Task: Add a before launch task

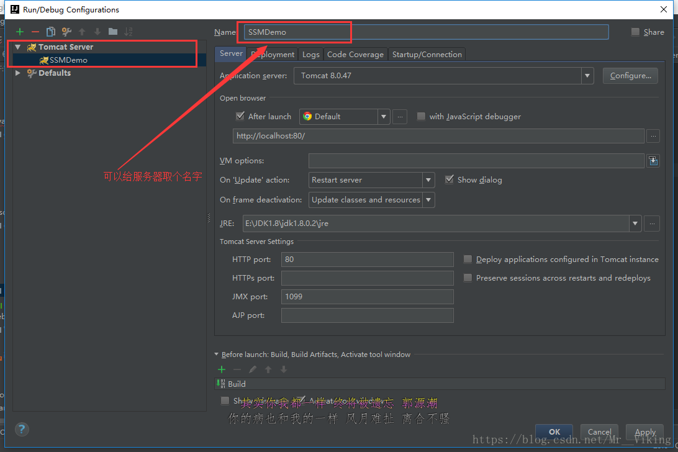Action: pyautogui.click(x=222, y=369)
